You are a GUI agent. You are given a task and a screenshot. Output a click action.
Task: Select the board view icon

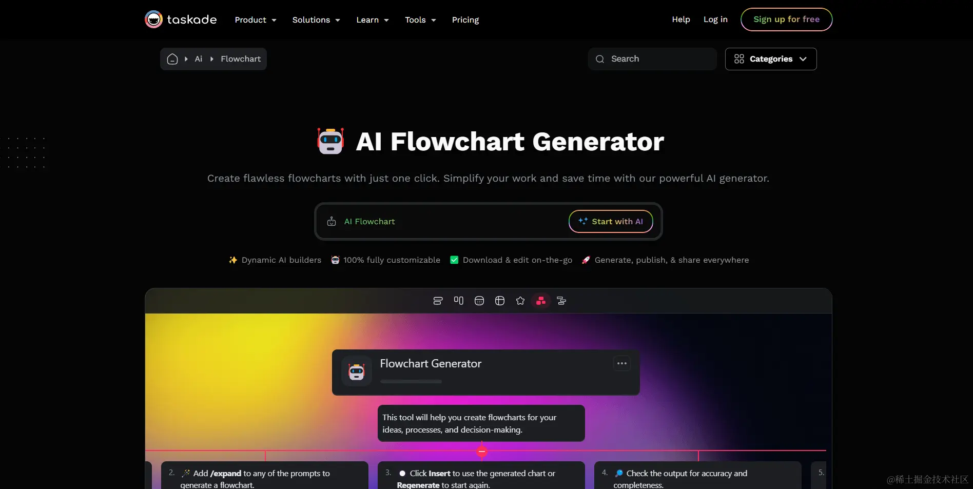coord(458,301)
